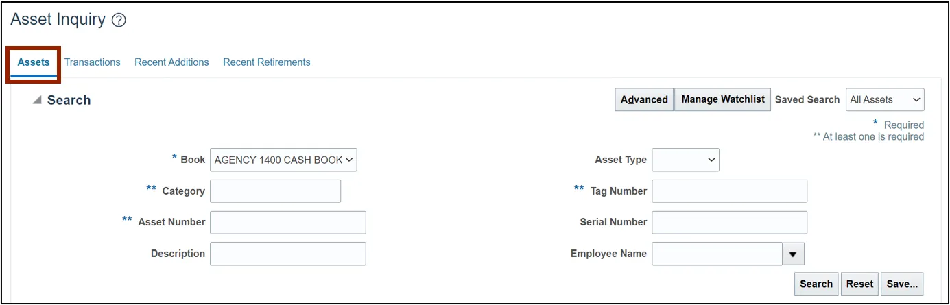The image size is (950, 305).
Task: Expand the Asset Type dropdown
Action: [x=685, y=160]
